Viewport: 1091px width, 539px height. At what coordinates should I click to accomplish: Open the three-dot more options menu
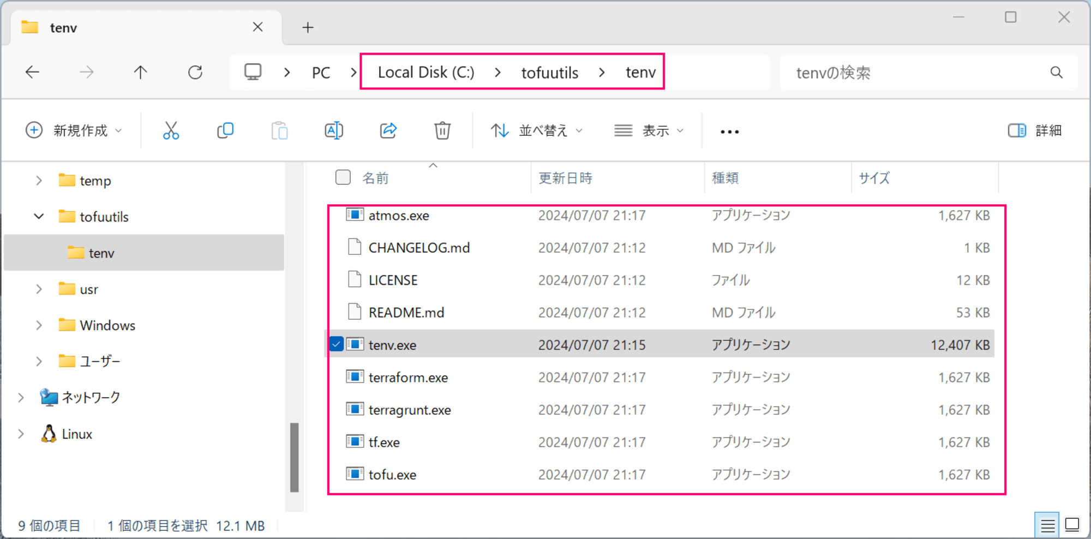(x=730, y=131)
